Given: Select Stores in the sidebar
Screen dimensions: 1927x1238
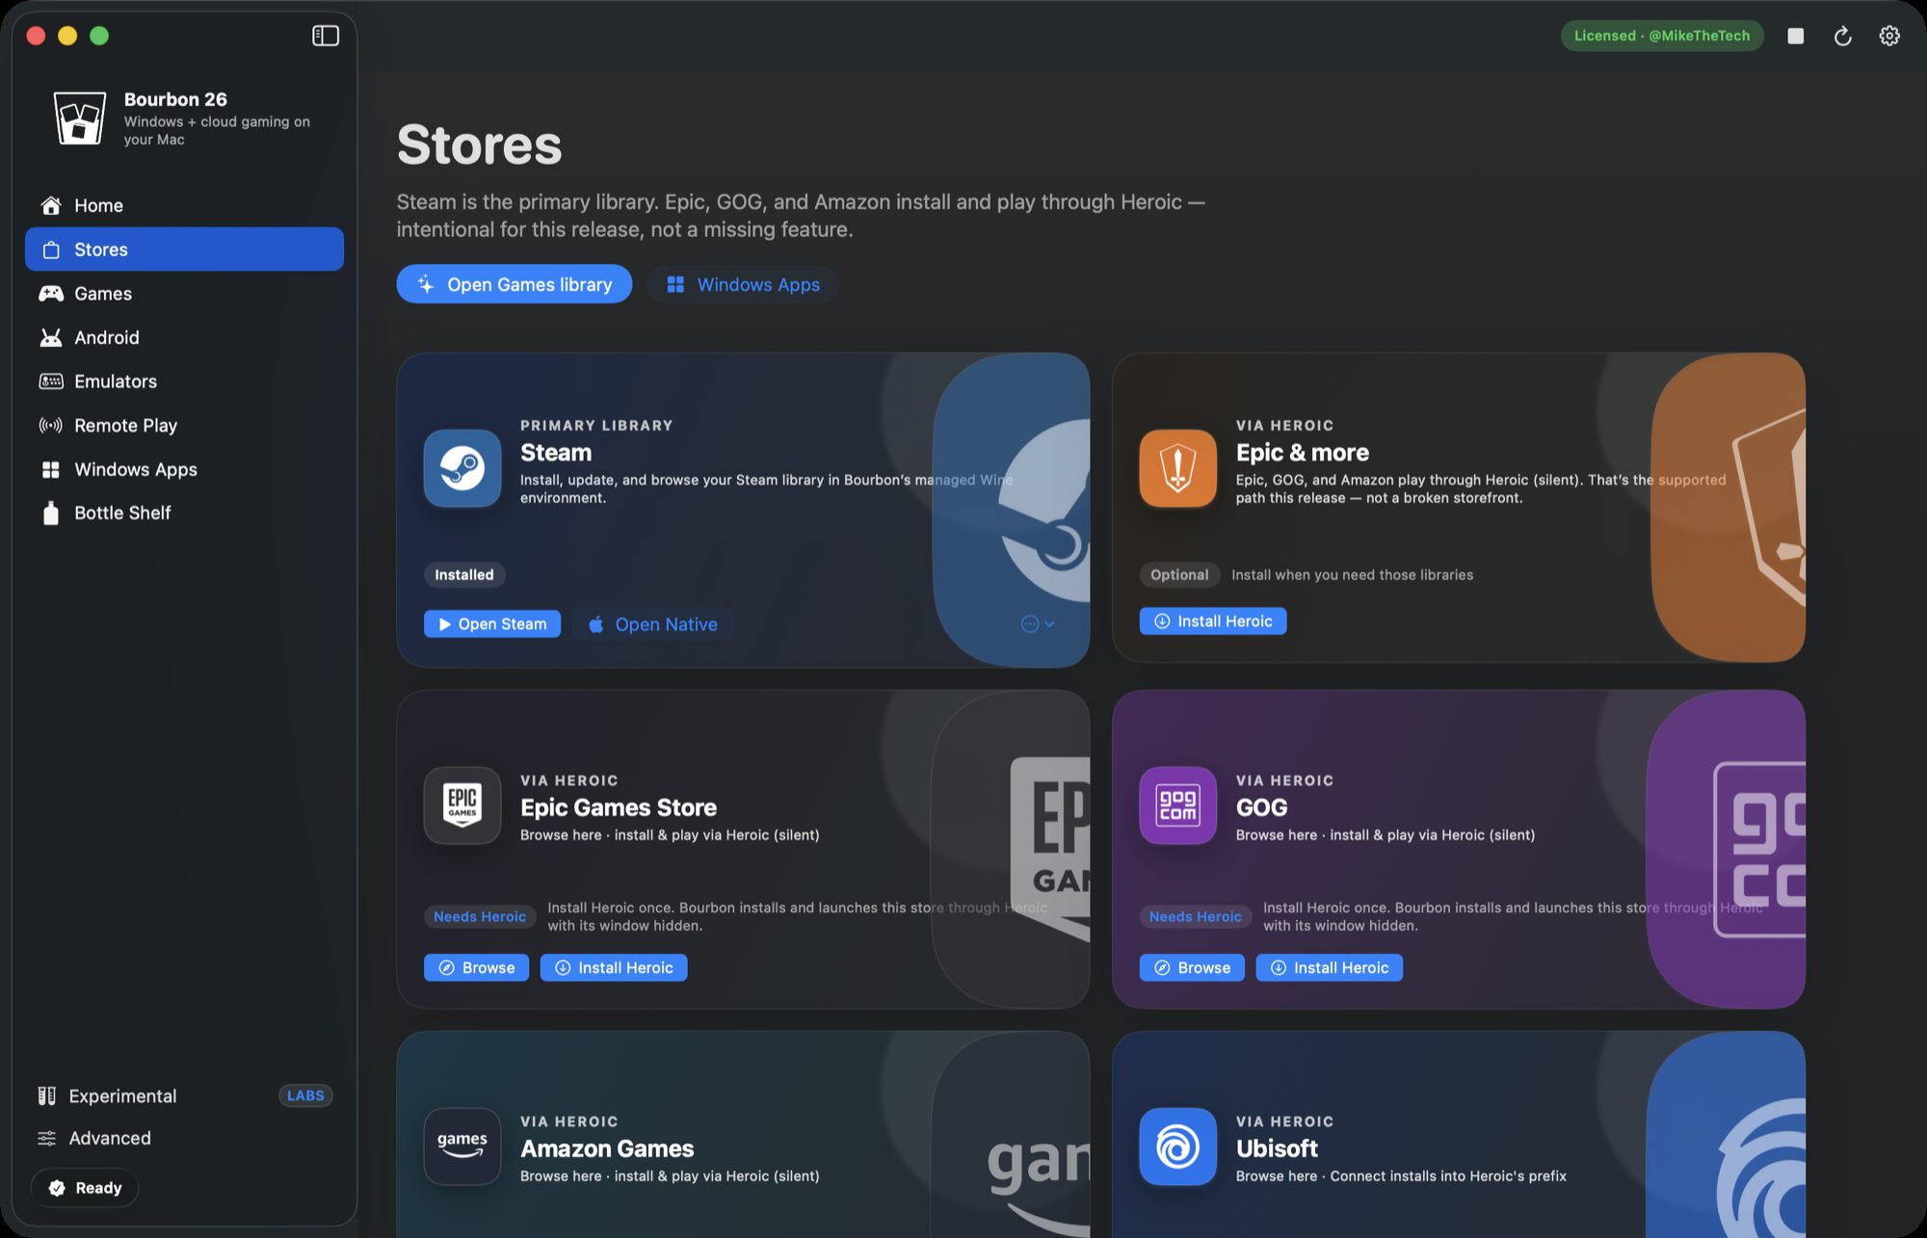Looking at the screenshot, I should point(184,250).
